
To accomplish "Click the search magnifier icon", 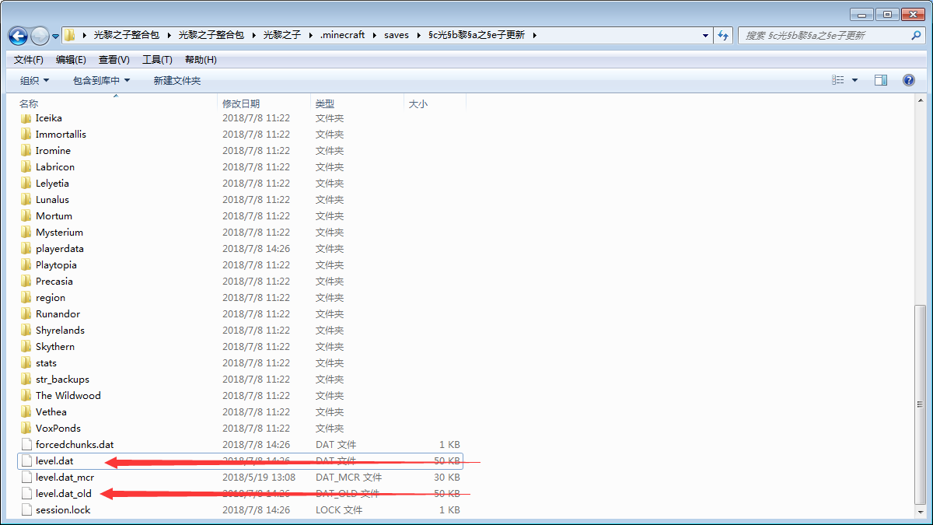I will click(916, 35).
